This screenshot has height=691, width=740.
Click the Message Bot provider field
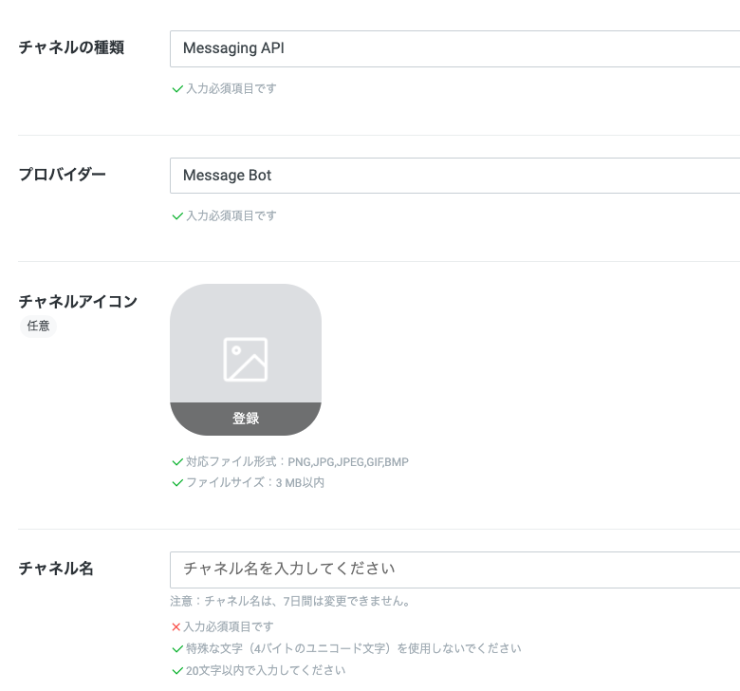pyautogui.click(x=455, y=176)
